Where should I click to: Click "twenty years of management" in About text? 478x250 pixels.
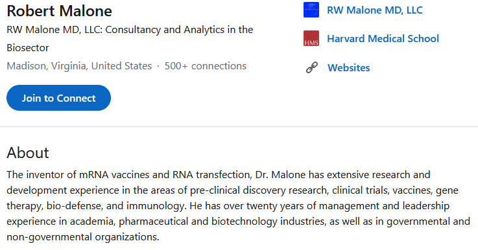click(313, 206)
